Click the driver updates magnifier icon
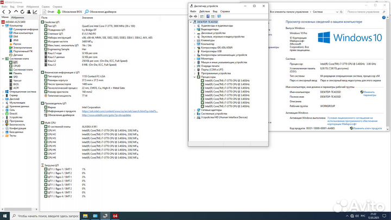391x220 pixels. tap(86, 12)
